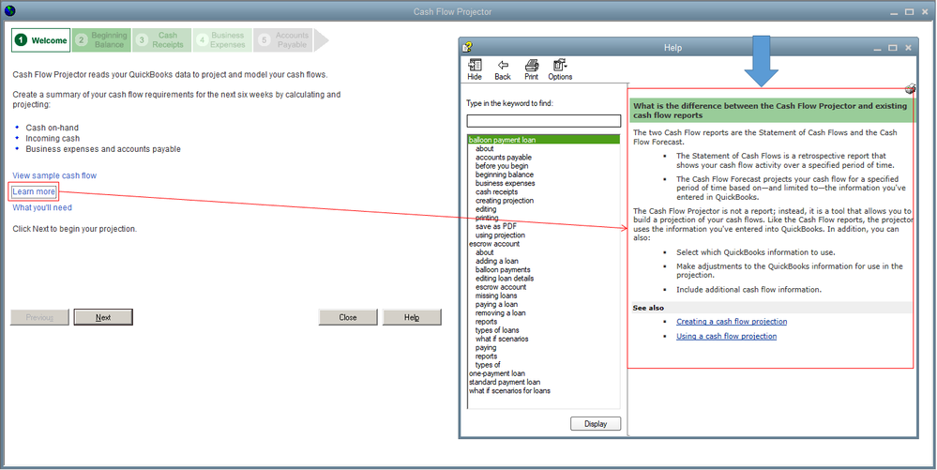Go to the Business Expenses step
Screen dimensions: 937x470
pos(222,40)
